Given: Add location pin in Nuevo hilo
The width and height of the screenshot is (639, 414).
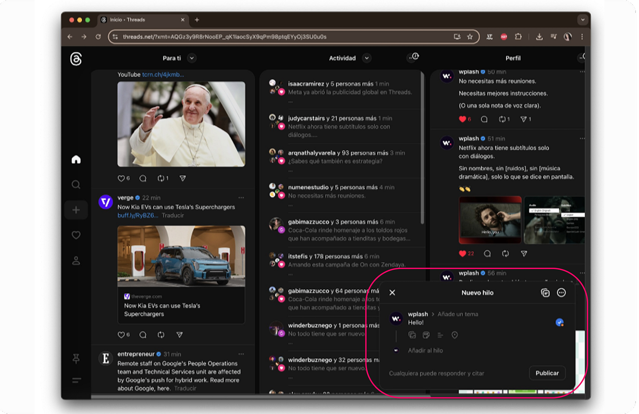Looking at the screenshot, I should [455, 335].
